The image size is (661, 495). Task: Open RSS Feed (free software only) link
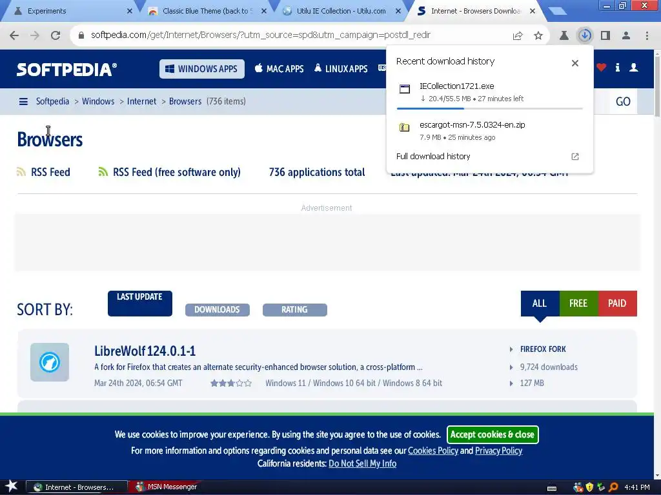[170, 172]
